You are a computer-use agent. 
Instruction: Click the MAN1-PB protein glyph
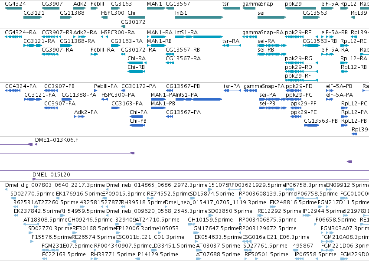click(158, 108)
